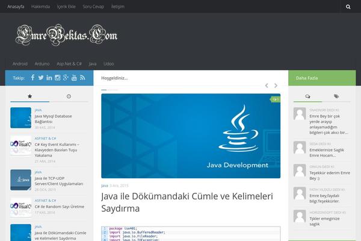The image size is (361, 241).
Task: Switch to the popular posts star tab
Action: pos(29,96)
